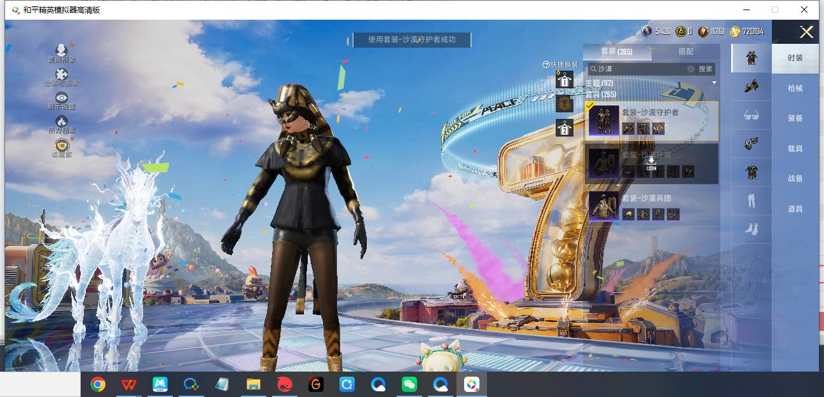Viewport: 824px width, 397px height.
Task: Open WeChat from taskbar
Action: (x=409, y=384)
